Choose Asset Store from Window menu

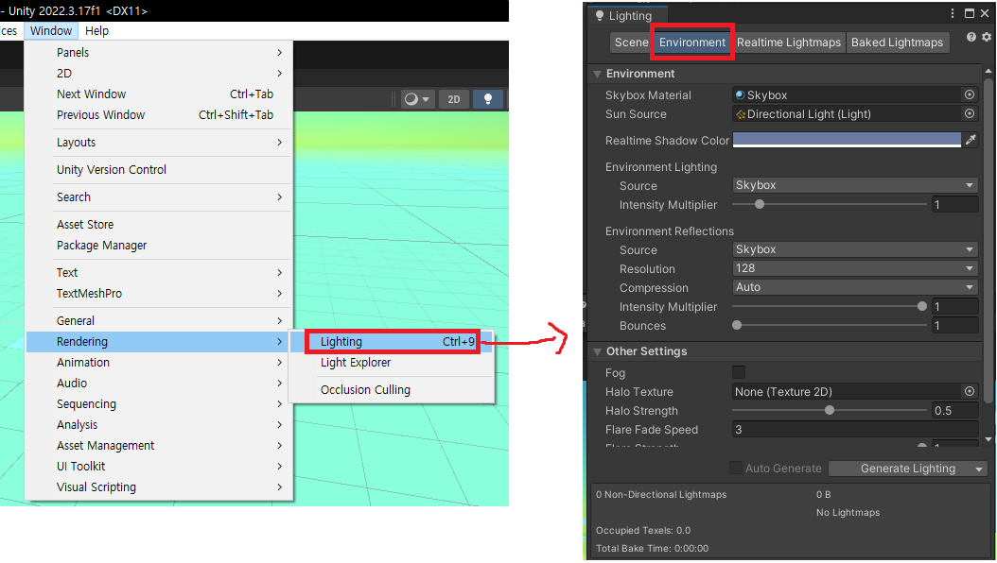(158, 224)
